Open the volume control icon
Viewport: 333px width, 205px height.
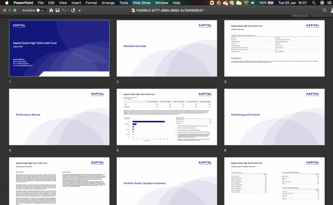pyautogui.click(x=253, y=3)
